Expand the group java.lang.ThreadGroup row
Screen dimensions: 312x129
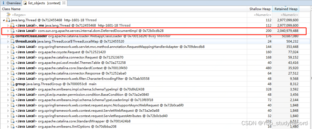[8, 84]
